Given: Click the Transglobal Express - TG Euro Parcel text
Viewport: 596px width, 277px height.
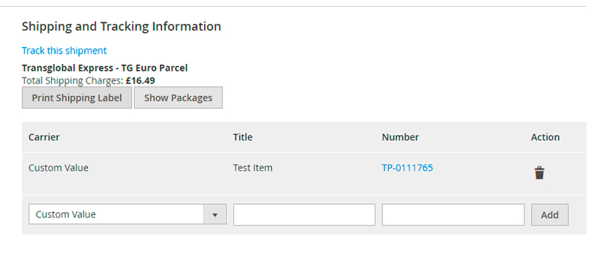Looking at the screenshot, I should click(105, 68).
